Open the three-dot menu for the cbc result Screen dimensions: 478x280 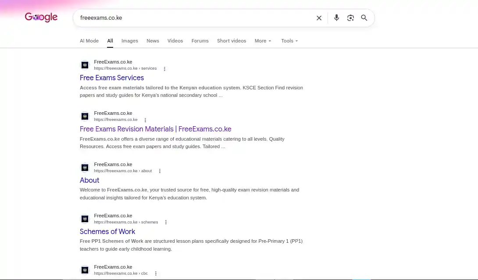coord(156,273)
